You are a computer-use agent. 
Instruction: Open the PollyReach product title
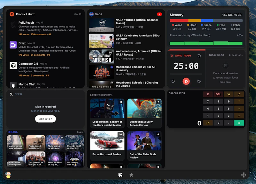[x=26, y=22]
